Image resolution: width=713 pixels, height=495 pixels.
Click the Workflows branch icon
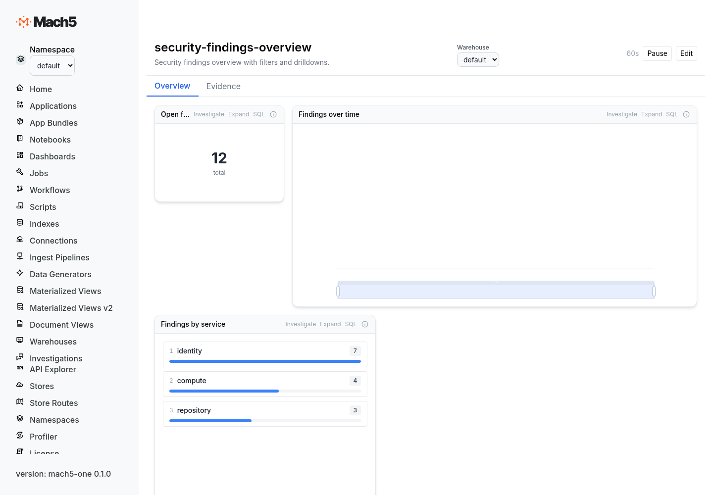coord(20,189)
